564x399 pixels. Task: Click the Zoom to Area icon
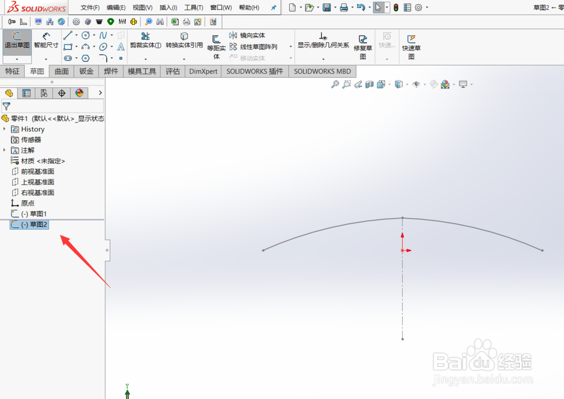346,85
